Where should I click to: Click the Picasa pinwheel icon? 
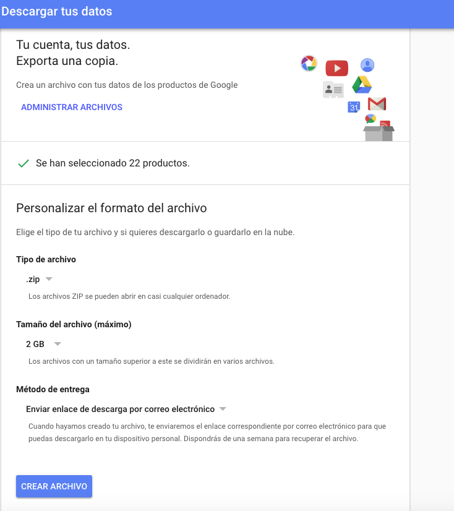point(309,63)
